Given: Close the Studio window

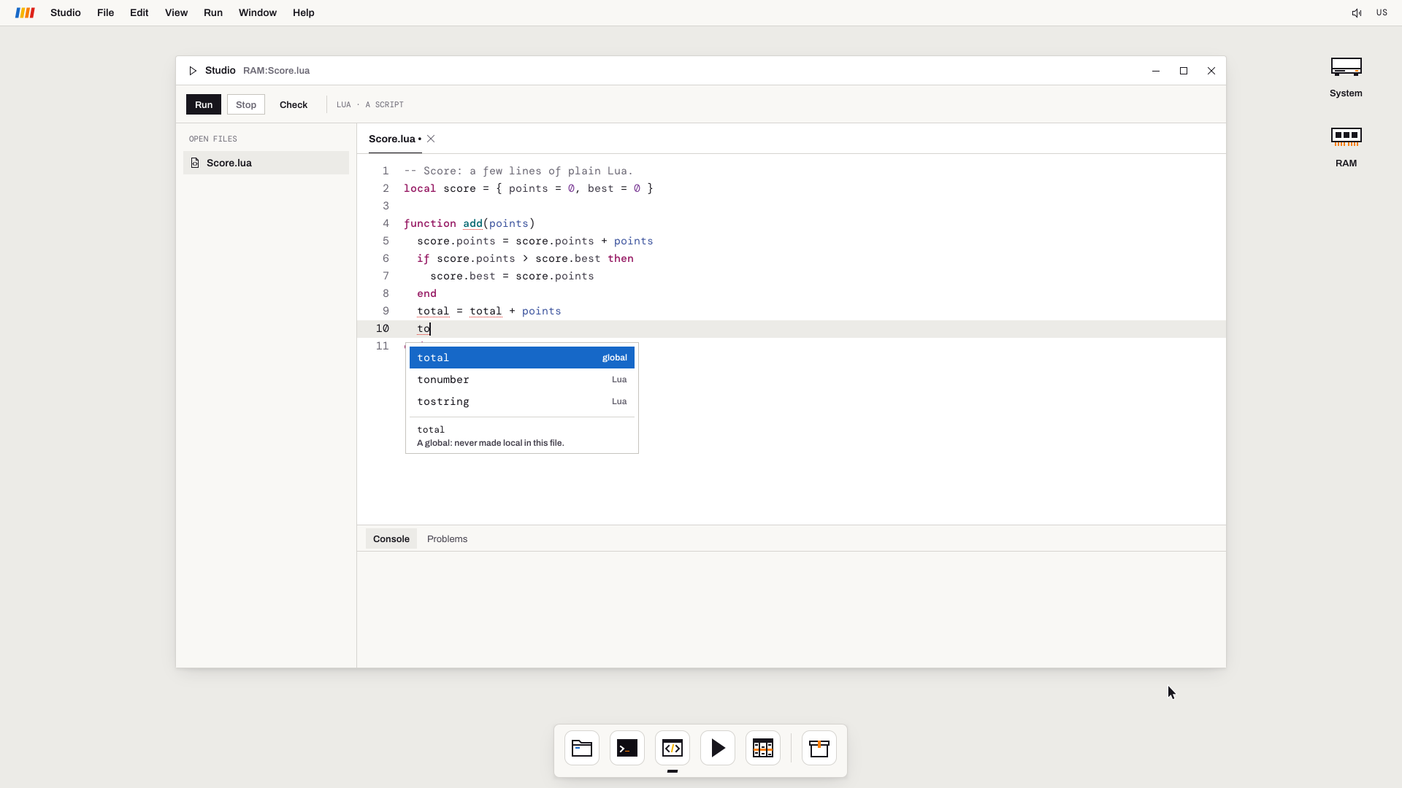Looking at the screenshot, I should [x=1211, y=71].
